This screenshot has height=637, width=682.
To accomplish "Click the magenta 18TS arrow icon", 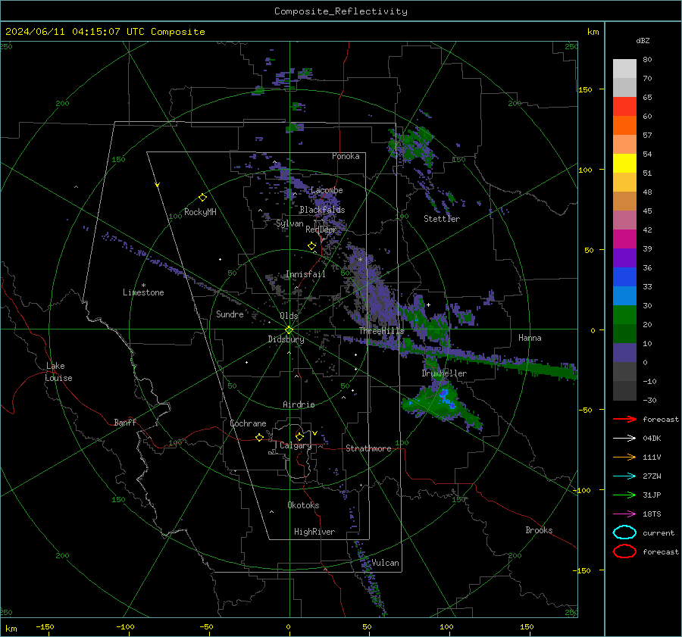I will 624,514.
